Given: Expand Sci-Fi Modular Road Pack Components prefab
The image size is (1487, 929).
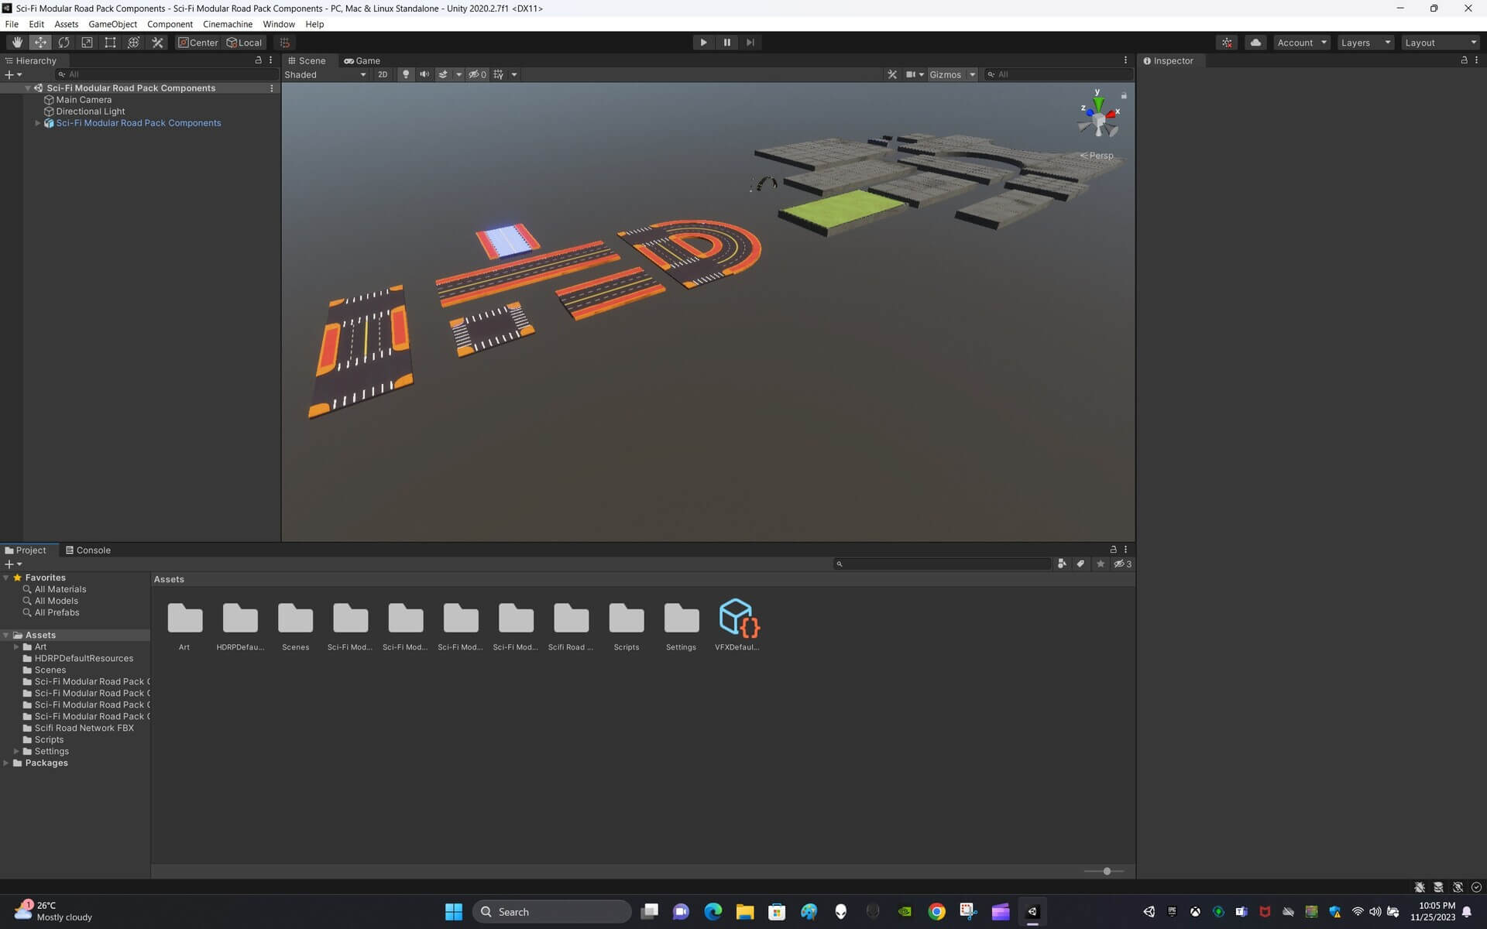Looking at the screenshot, I should click(x=37, y=123).
